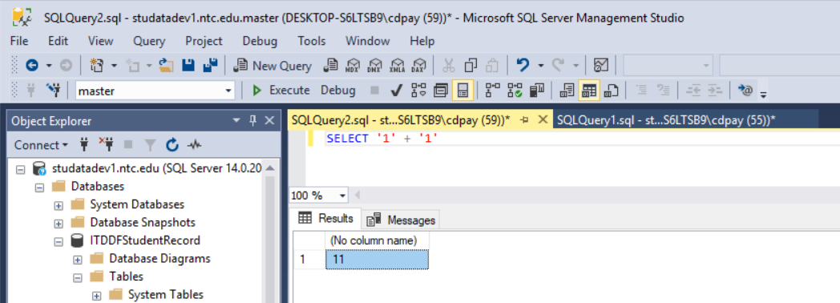
Task: Expand the Database Diagrams folder
Action: point(78,259)
